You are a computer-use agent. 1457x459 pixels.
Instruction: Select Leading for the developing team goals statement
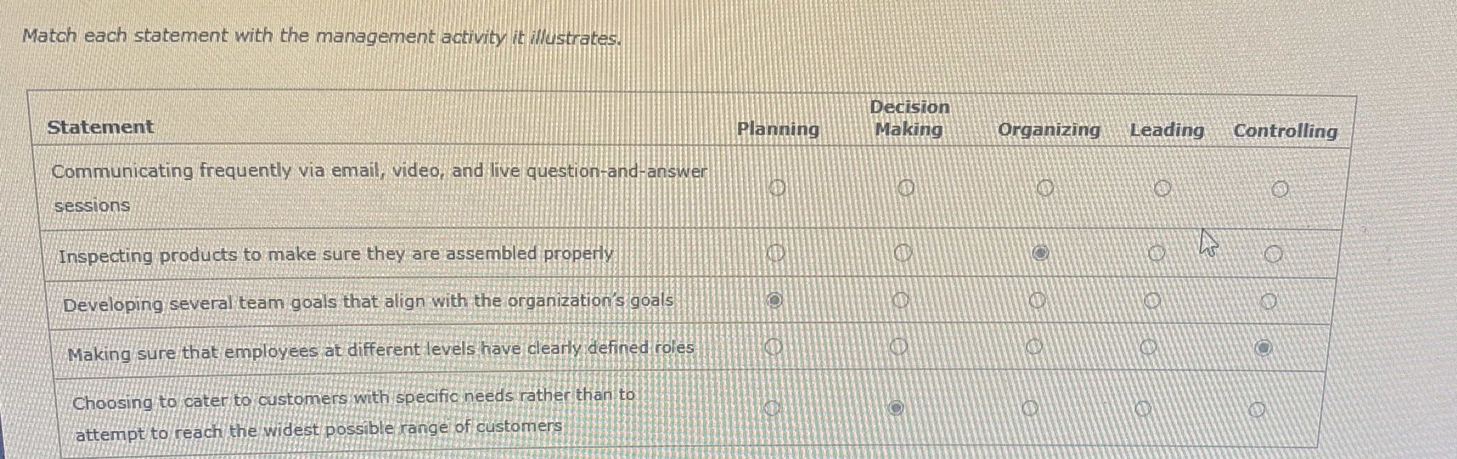(x=1153, y=299)
